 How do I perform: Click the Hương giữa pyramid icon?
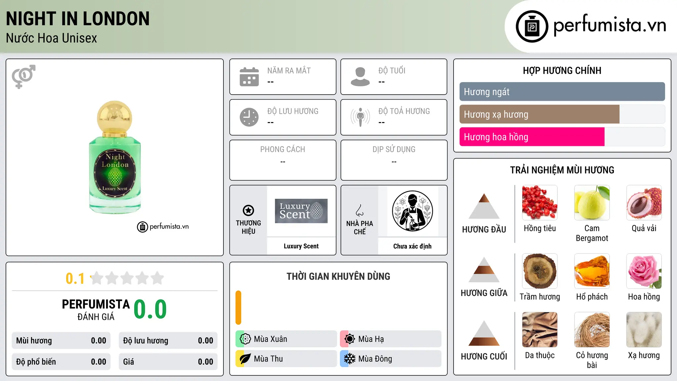(484, 270)
